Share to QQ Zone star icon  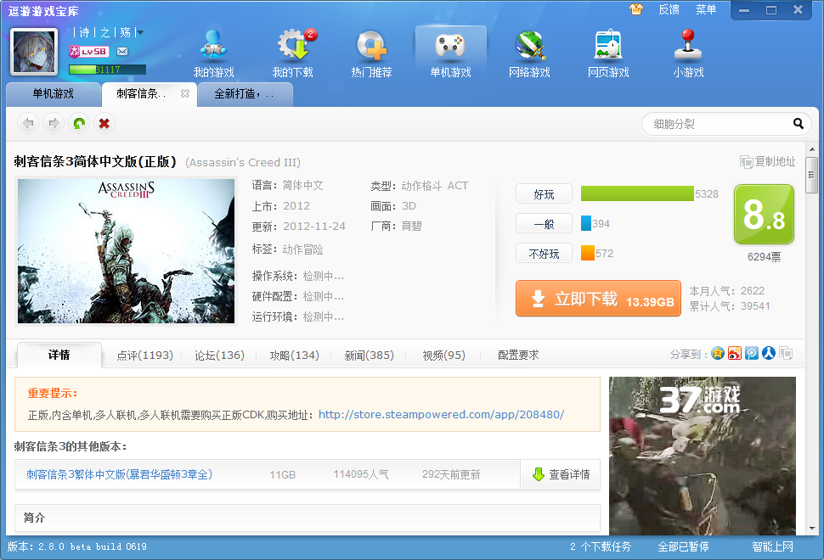click(x=718, y=353)
